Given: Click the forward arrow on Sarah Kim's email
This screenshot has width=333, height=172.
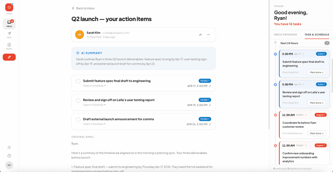Looking at the screenshot, I should (x=200, y=35).
